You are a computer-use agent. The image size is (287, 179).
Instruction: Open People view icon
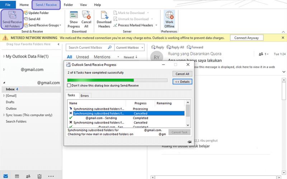(x=28, y=176)
